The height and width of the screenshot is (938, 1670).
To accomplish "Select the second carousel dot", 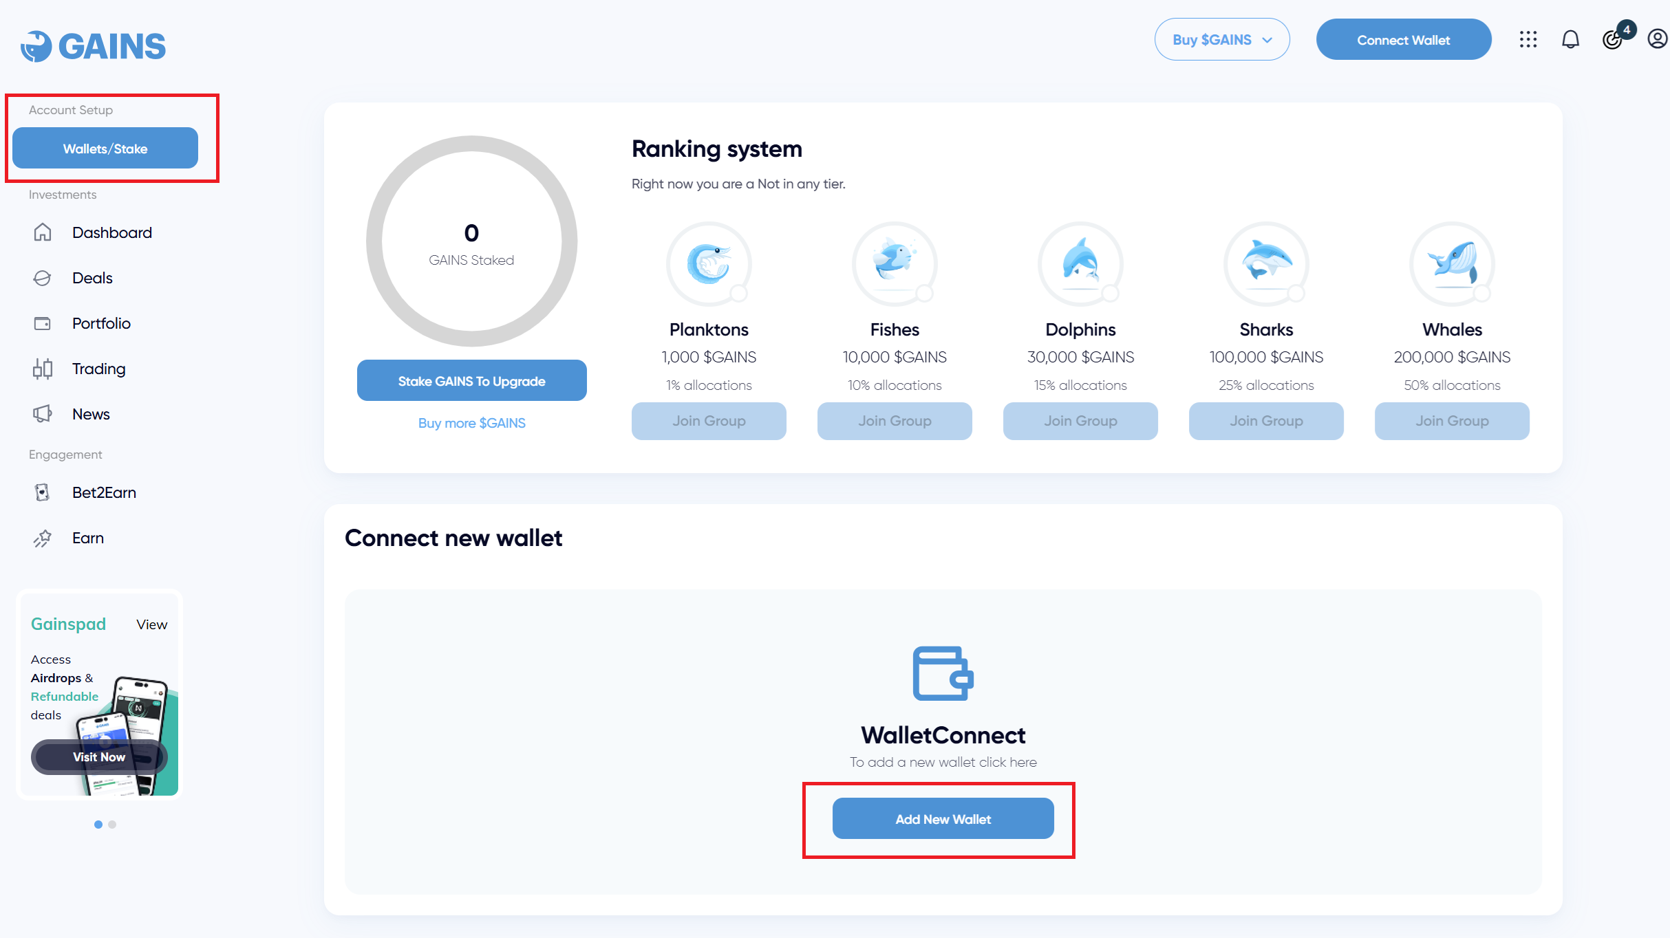I will (112, 825).
